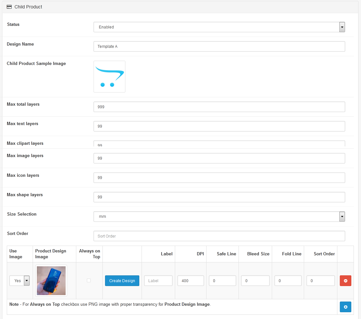Click the DPI column header
The image size is (361, 319).
pos(200,254)
